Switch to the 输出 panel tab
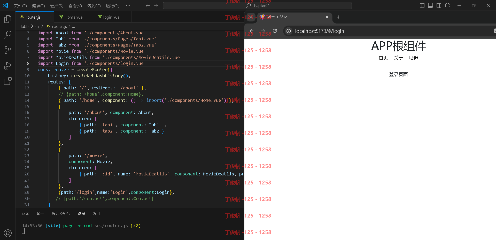 41,214
